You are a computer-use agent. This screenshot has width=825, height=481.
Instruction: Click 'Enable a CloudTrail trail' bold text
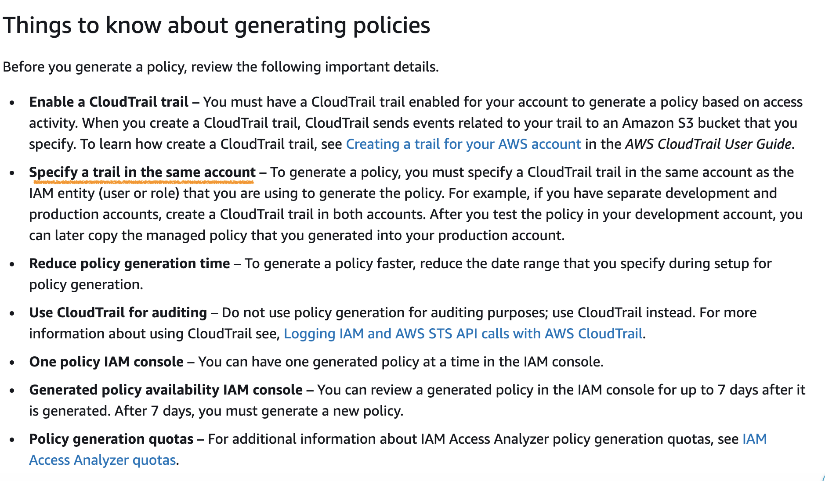pyautogui.click(x=109, y=102)
